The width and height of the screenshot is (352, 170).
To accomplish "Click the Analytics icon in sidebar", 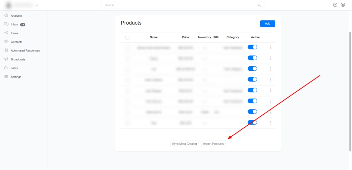I will [x=6, y=15].
